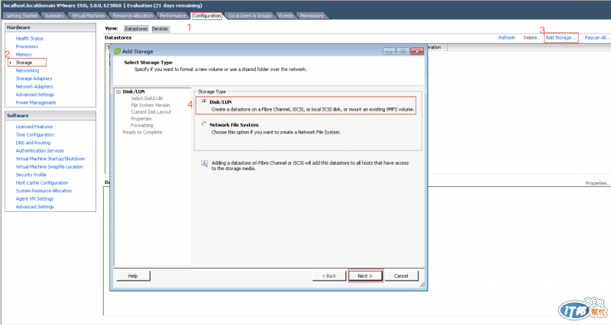Open Licensed Features under Software
The height and width of the screenshot is (325, 611).
(x=34, y=127)
